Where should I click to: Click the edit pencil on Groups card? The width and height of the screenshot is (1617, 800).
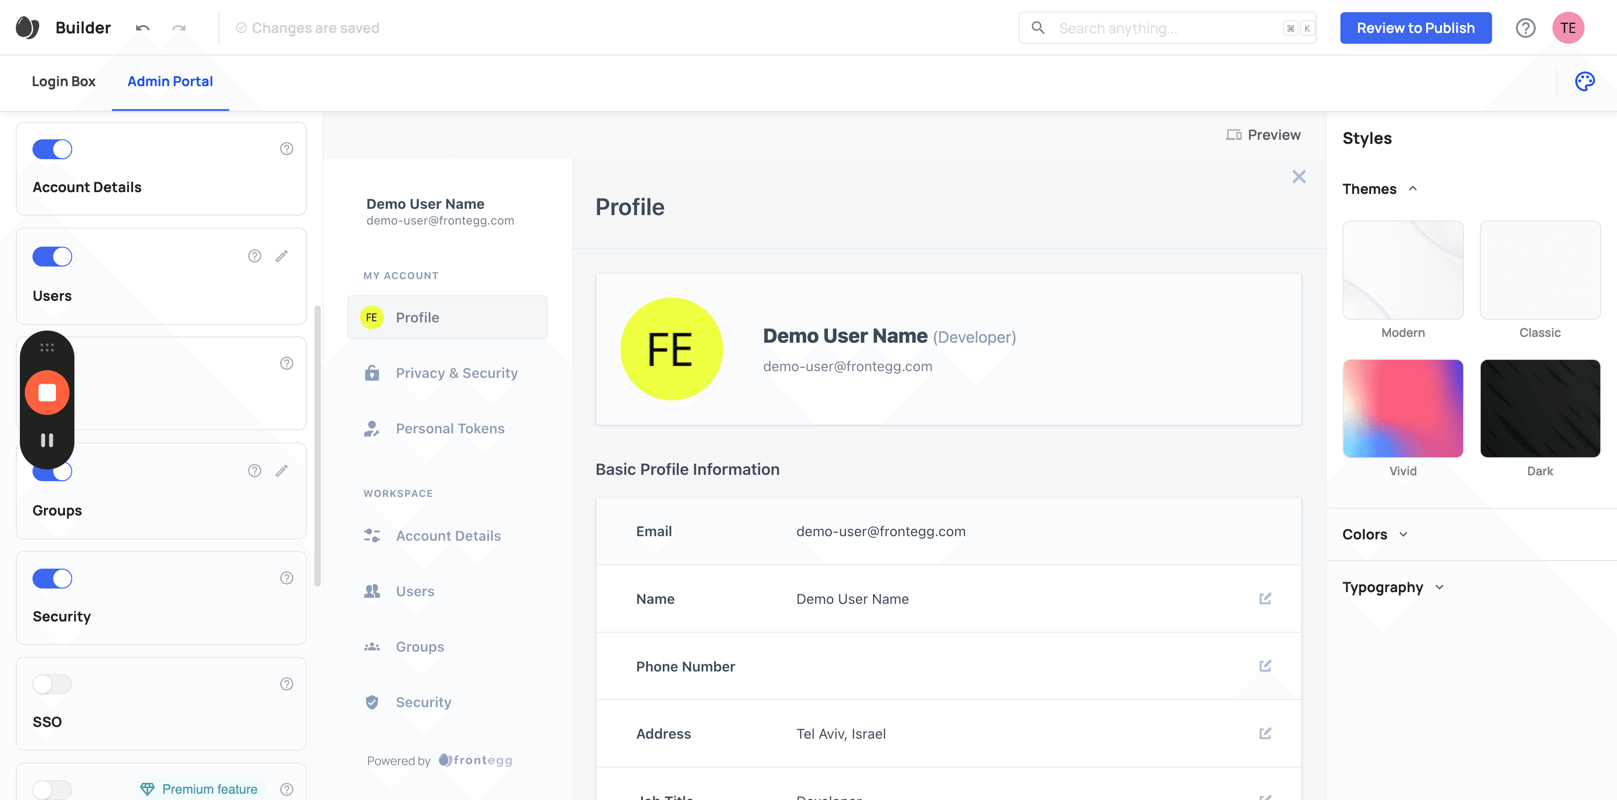(x=282, y=471)
